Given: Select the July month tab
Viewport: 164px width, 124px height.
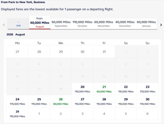Looking at the screenshot, I should [18, 24].
